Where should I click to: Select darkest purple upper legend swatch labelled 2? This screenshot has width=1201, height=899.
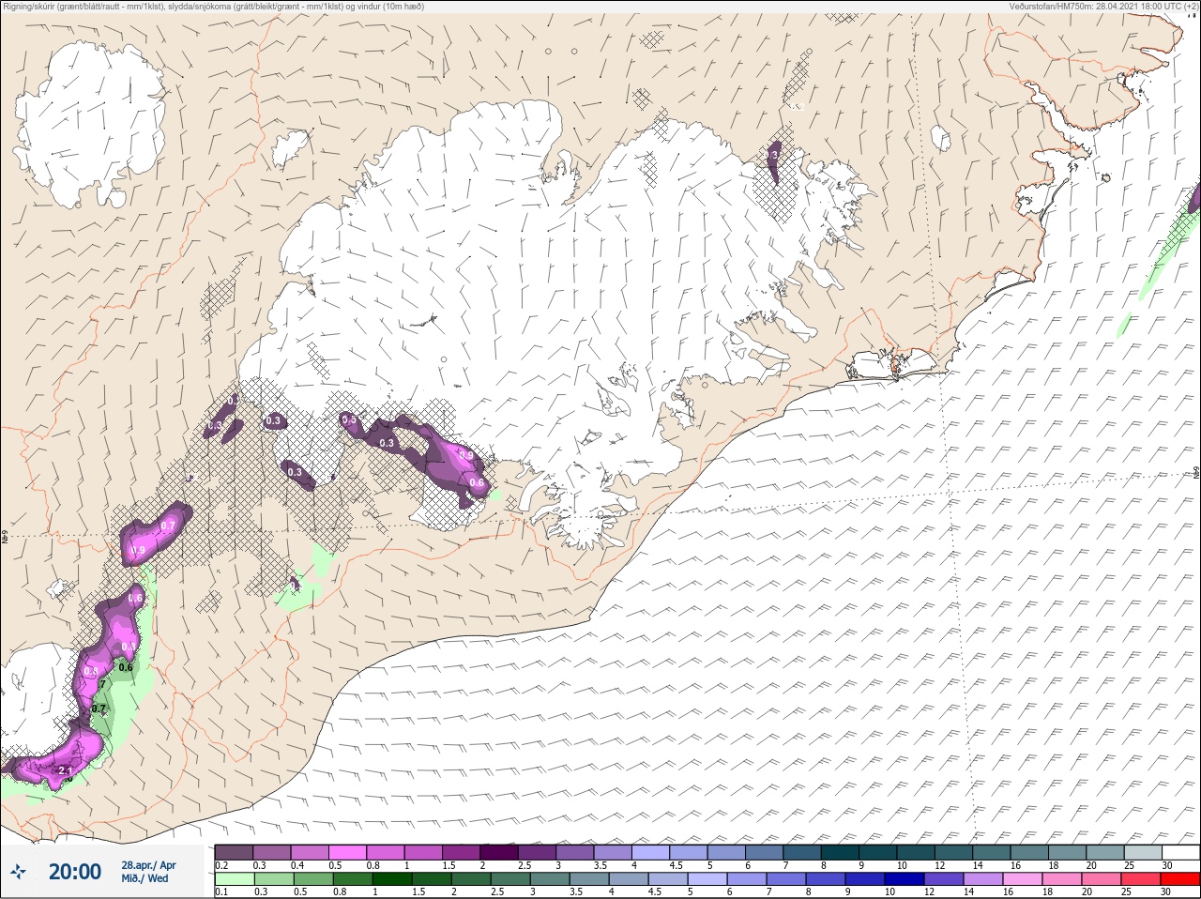pyautogui.click(x=499, y=852)
